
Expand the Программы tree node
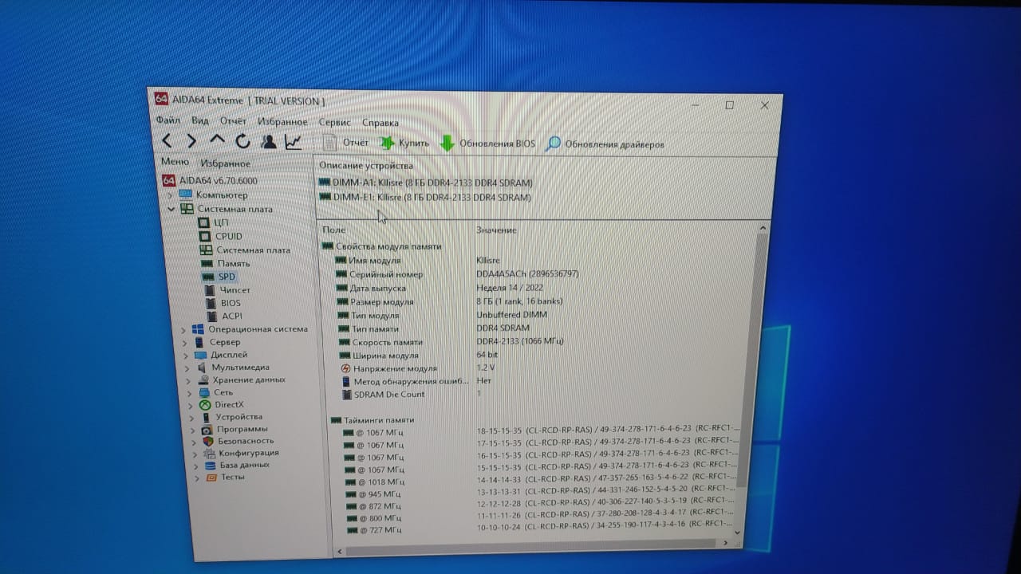tap(192, 429)
